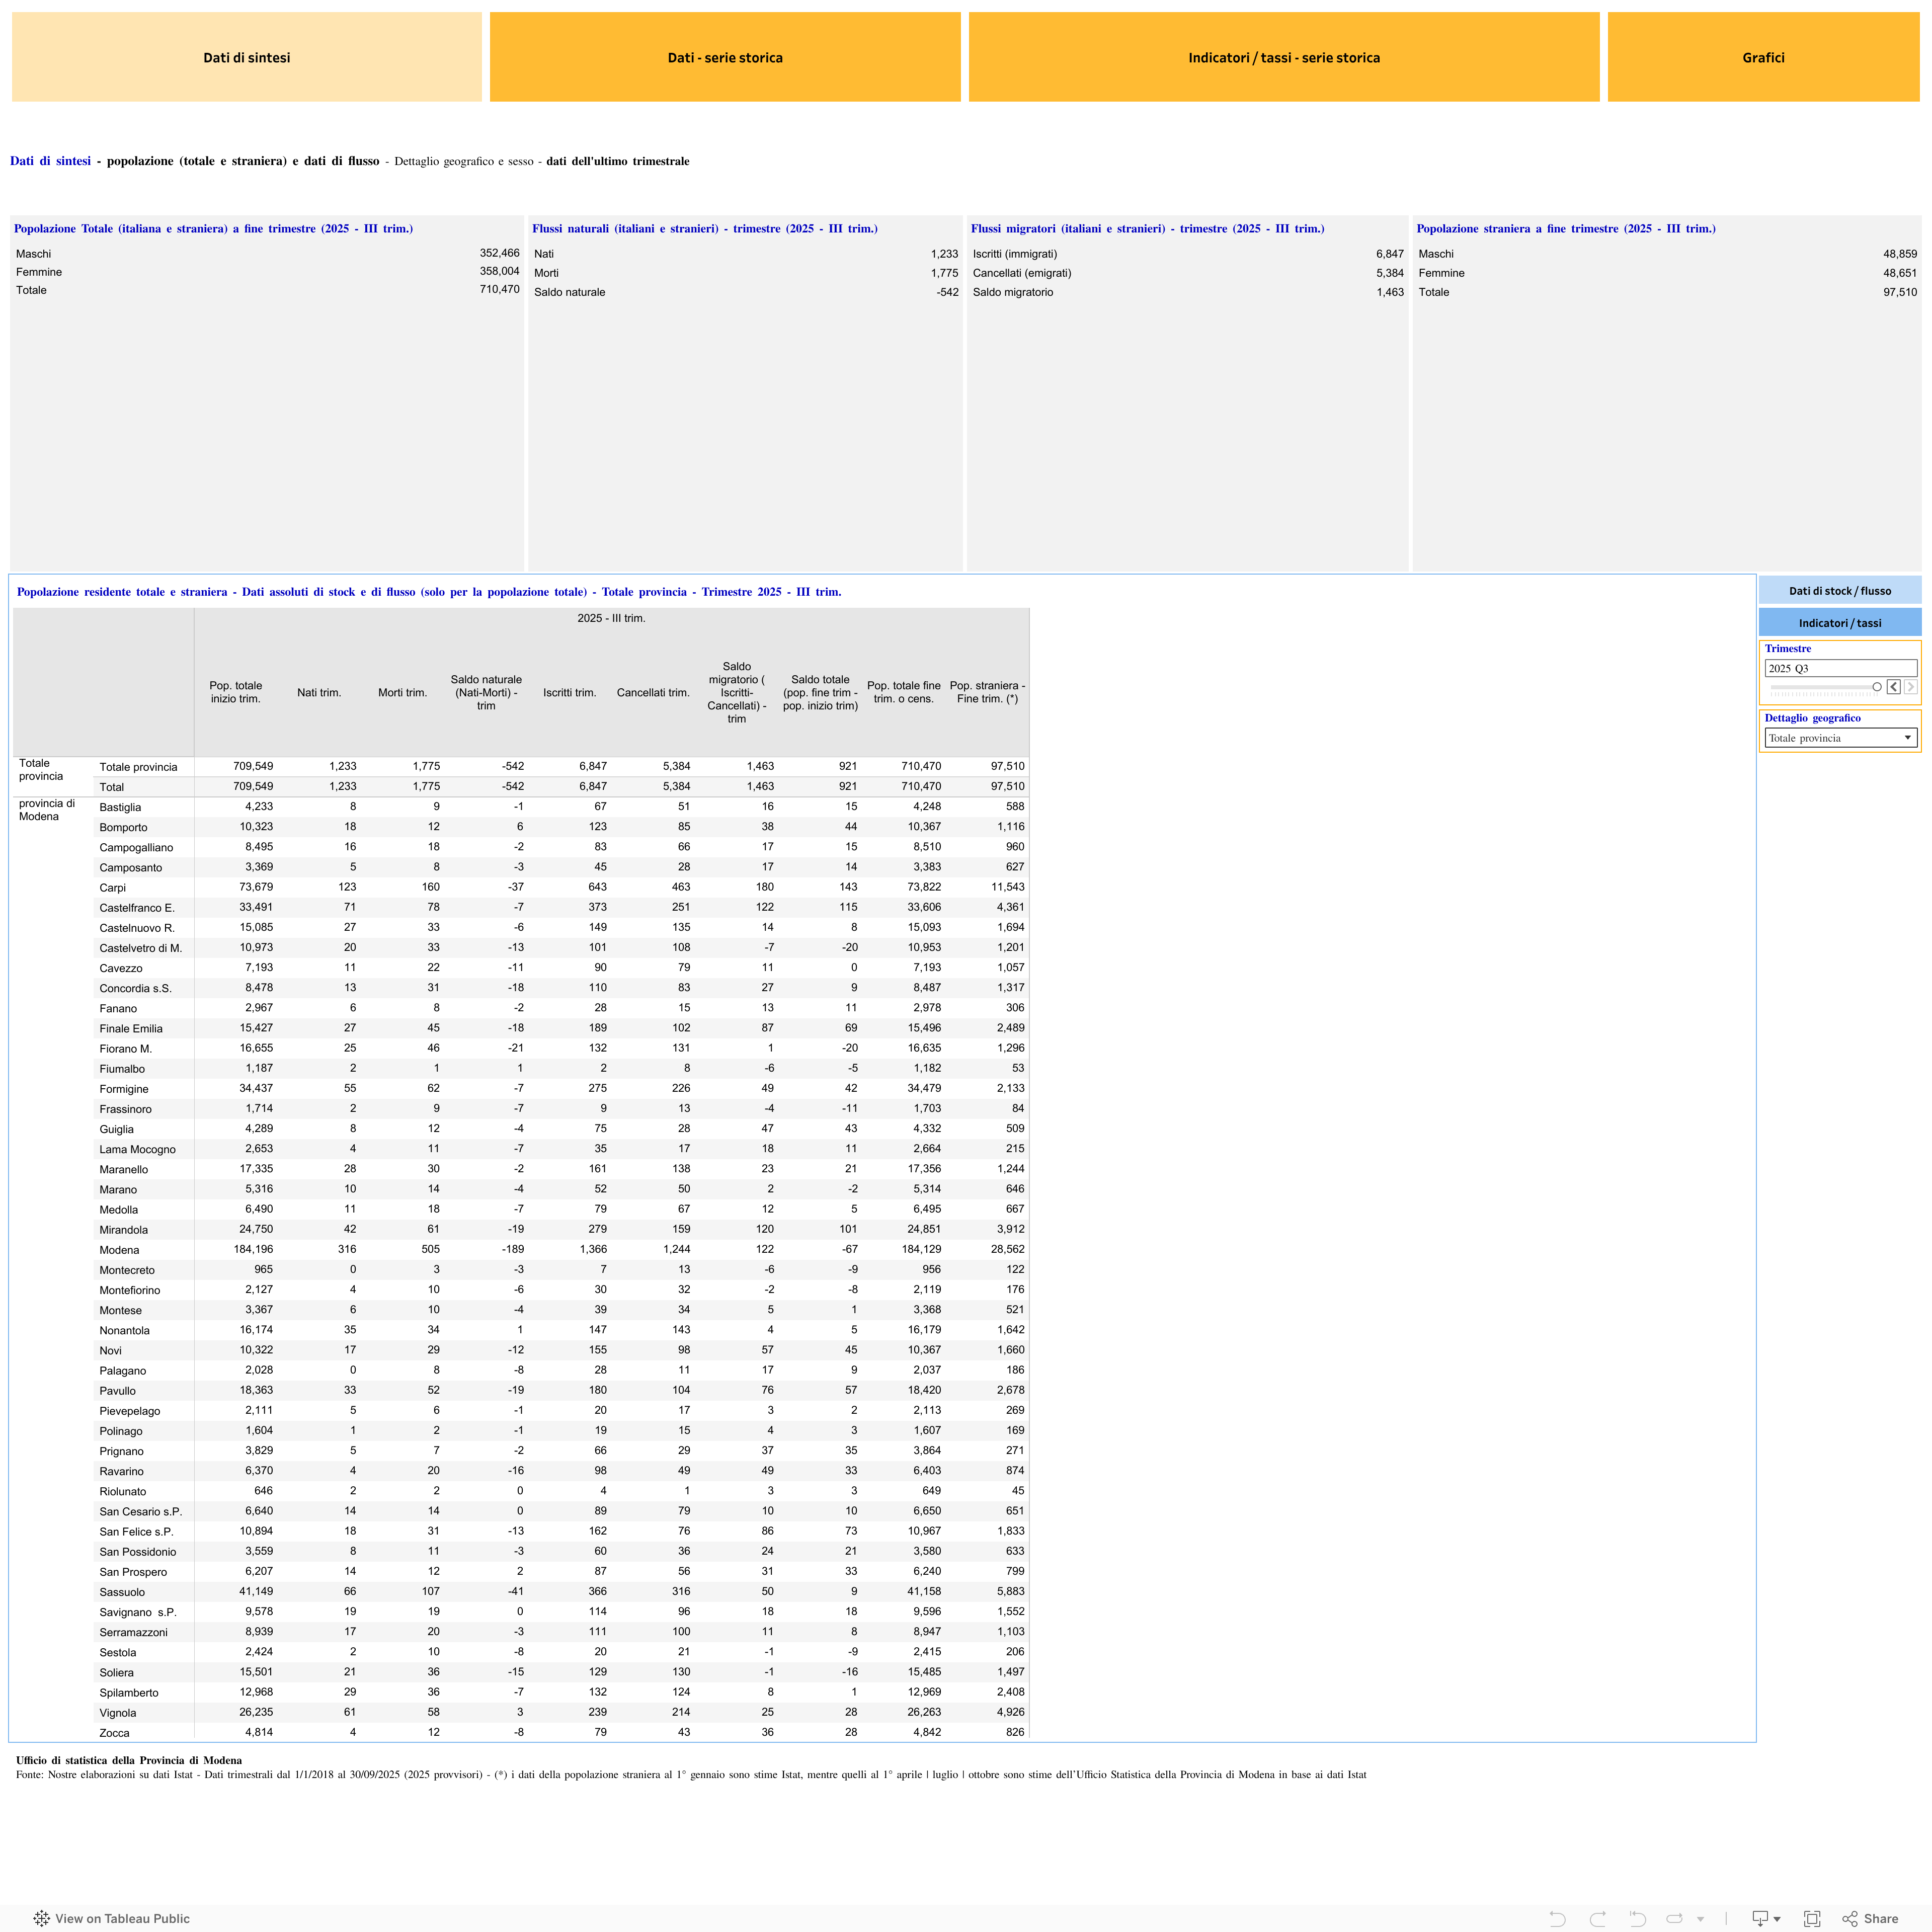The width and height of the screenshot is (1932, 1932).
Task: Step to the next Trimestre value
Action: coord(1910,687)
